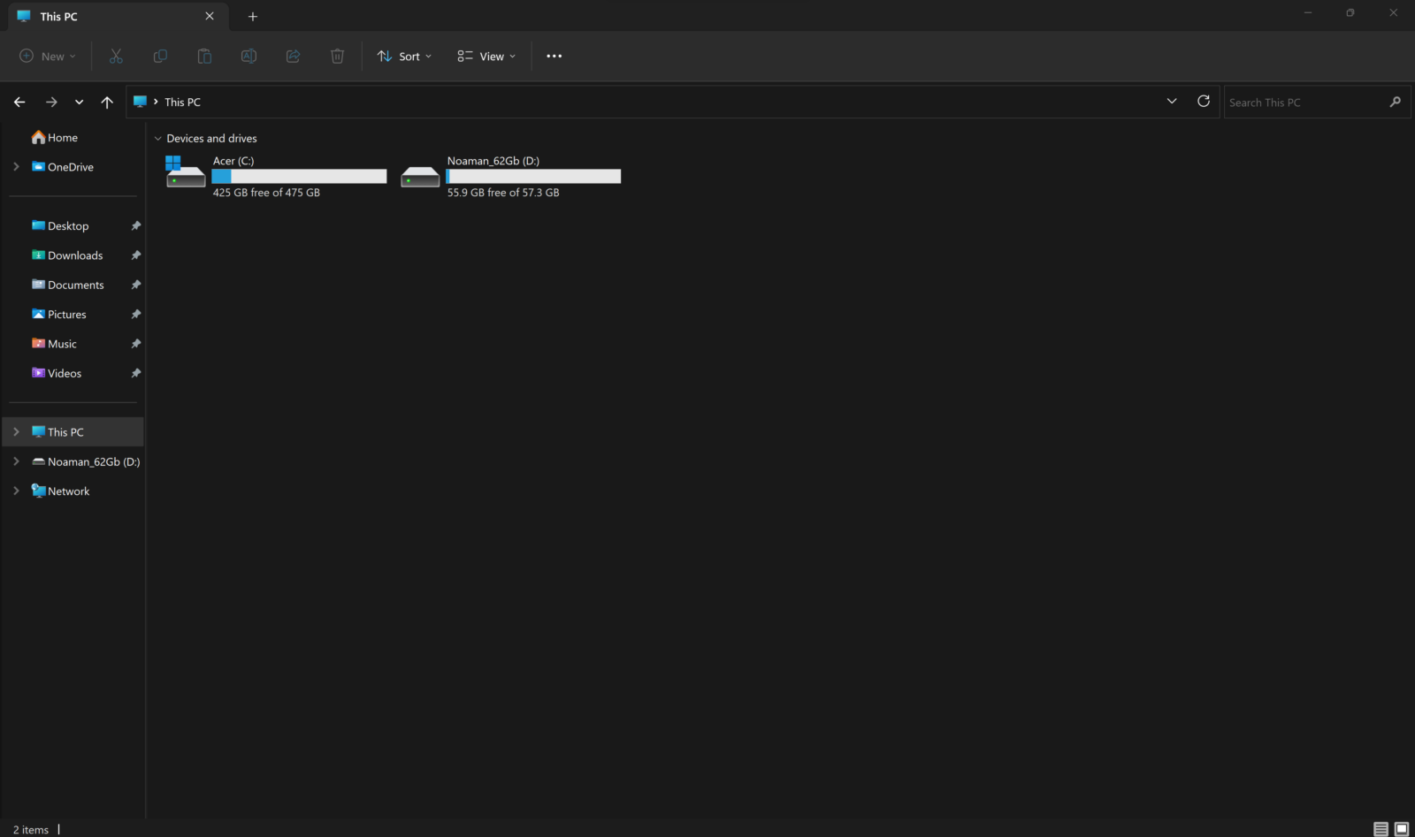Switch to large thumbnails view in status bar
The image size is (1415, 837).
click(1402, 829)
